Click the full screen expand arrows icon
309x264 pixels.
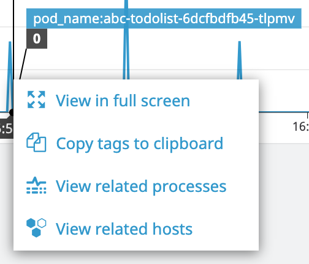pyautogui.click(x=36, y=100)
